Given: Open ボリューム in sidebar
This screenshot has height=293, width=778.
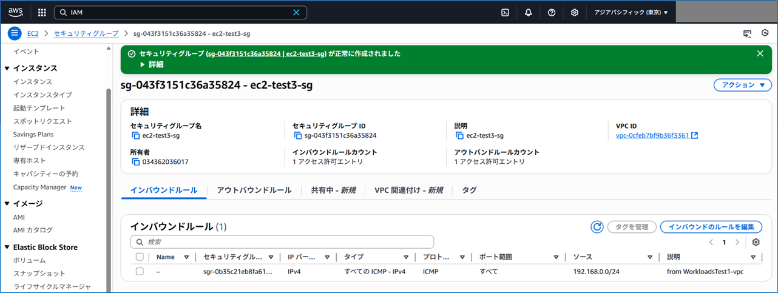Looking at the screenshot, I should [29, 260].
